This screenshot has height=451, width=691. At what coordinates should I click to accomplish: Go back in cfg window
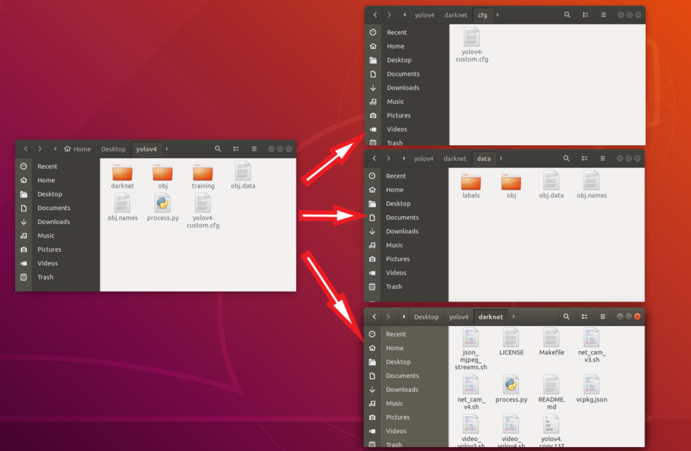375,15
